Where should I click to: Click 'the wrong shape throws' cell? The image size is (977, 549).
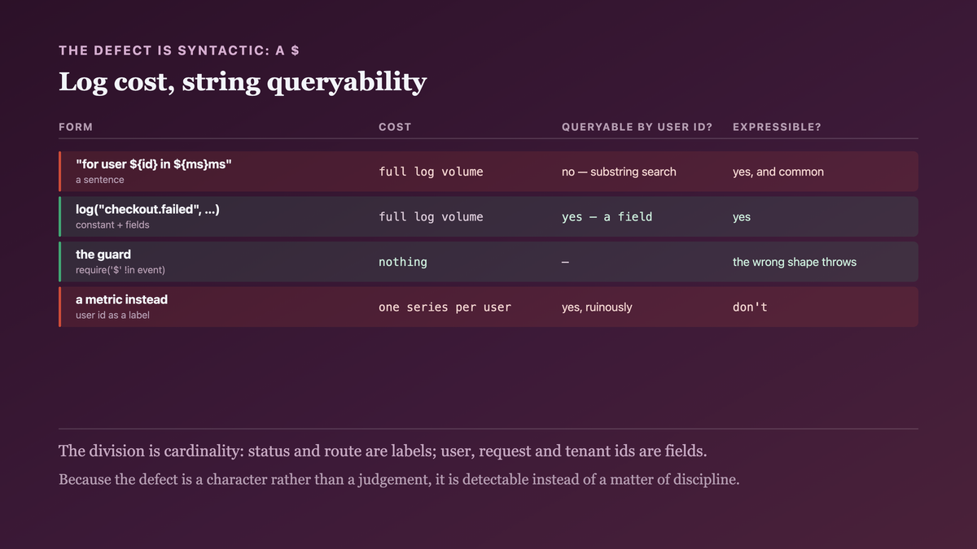click(795, 262)
